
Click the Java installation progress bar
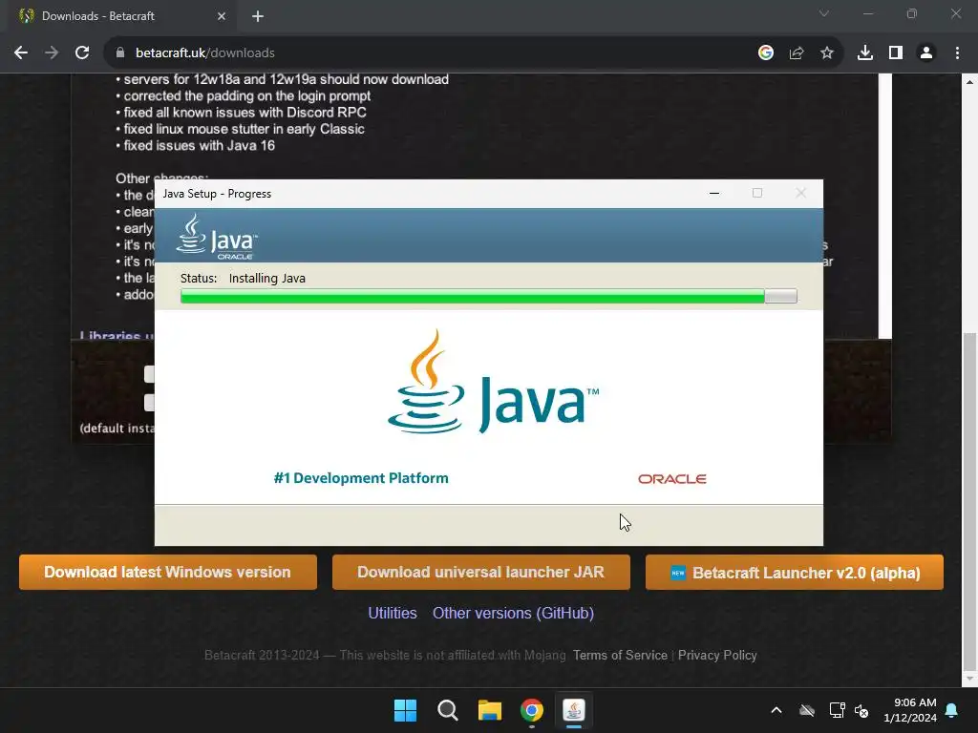coord(488,296)
